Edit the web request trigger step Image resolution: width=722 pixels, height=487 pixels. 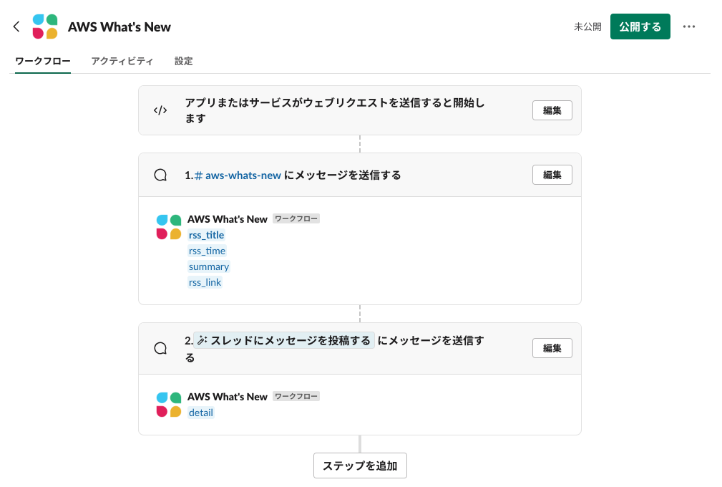click(552, 110)
